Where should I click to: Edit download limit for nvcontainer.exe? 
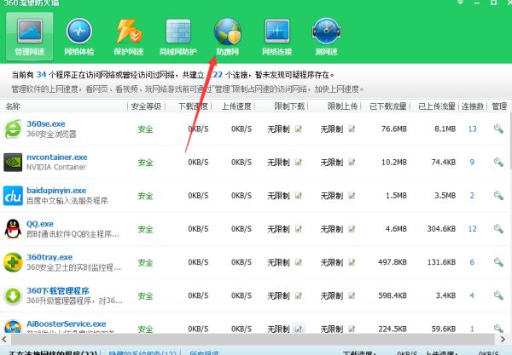(x=299, y=163)
